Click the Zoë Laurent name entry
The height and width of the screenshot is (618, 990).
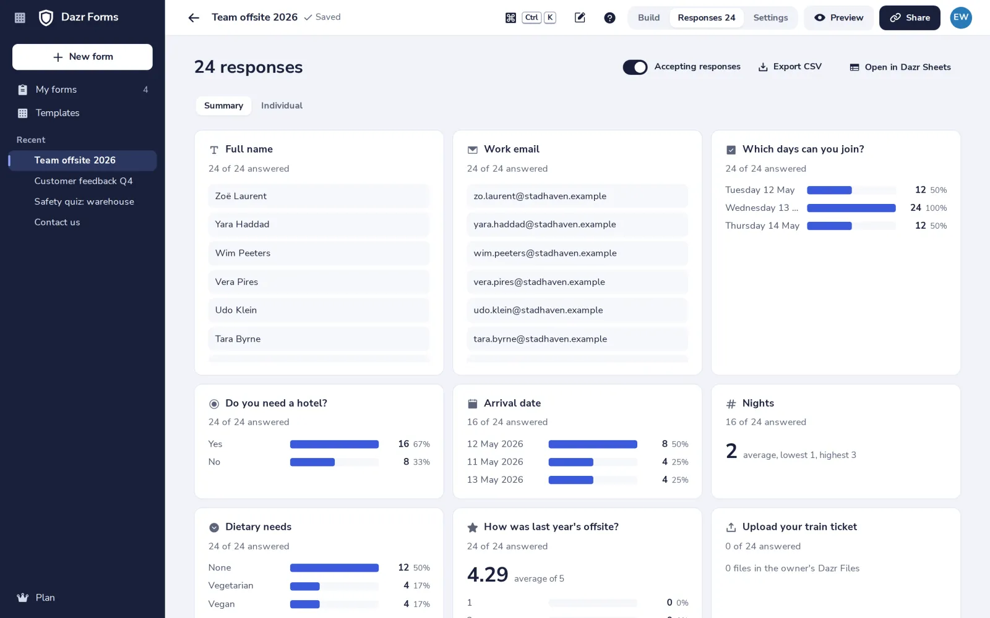point(319,197)
